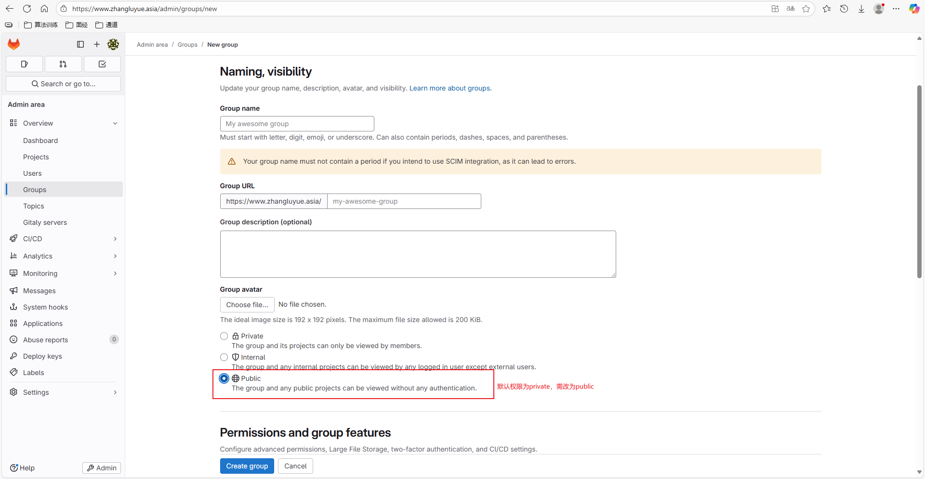This screenshot has width=925, height=479.
Task: Open Messages in the sidebar
Action: (63, 291)
